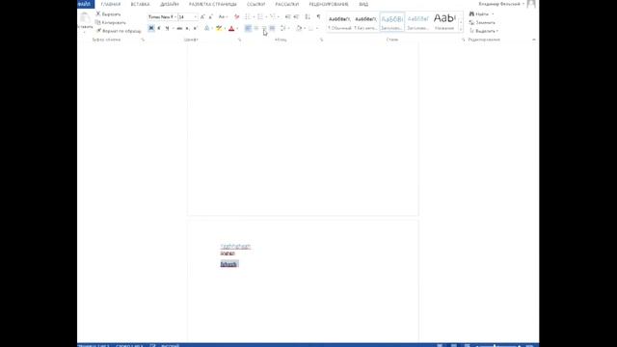Click the Paste (Вставить) clipboard icon
617x347 pixels.
pyautogui.click(x=85, y=17)
